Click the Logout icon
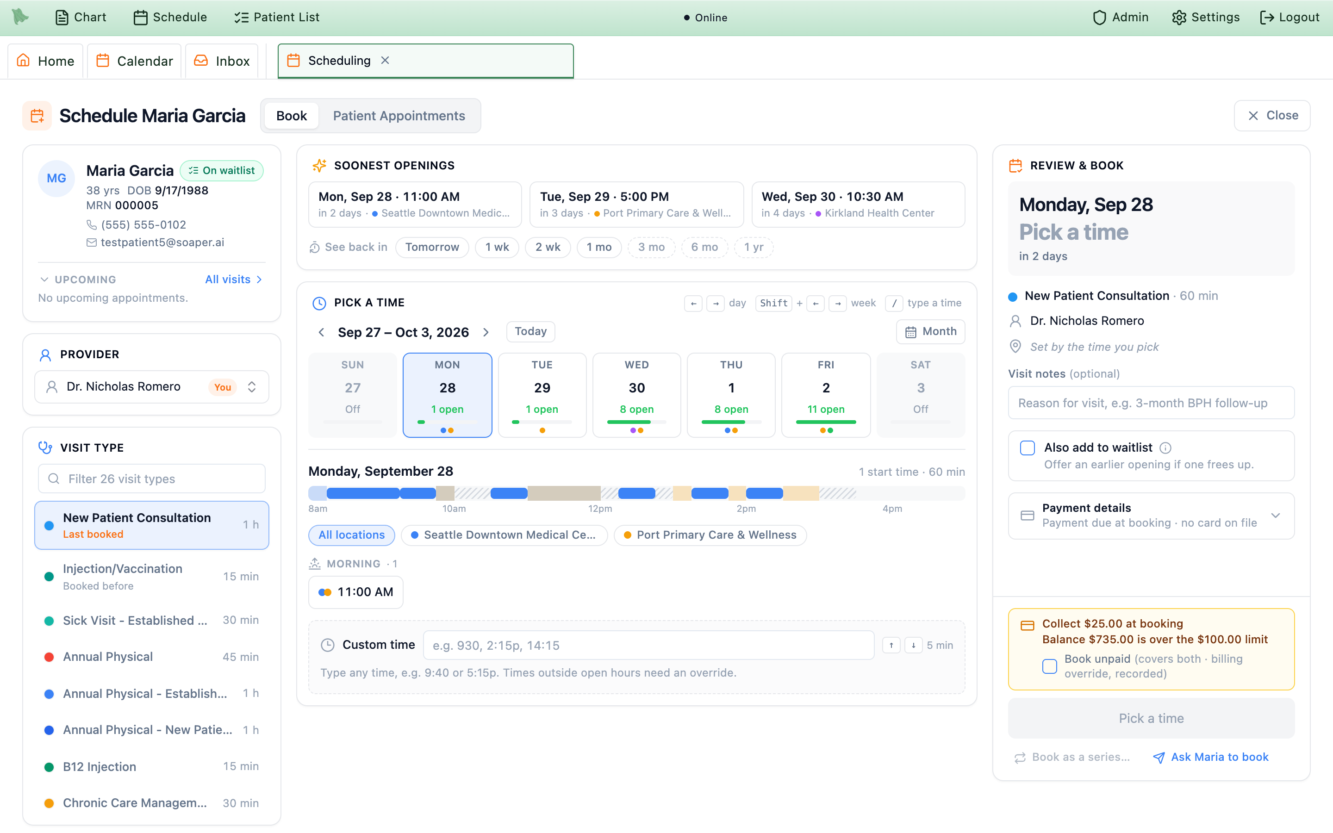 1267,18
